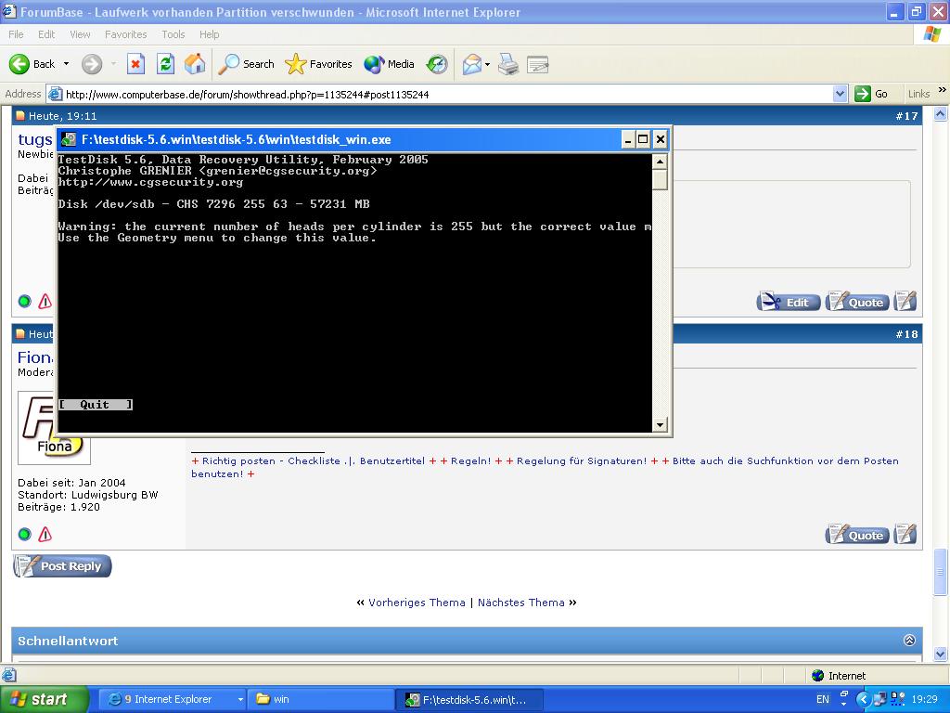Open the 'Regelung für Signaturen!' link
Screen dimensions: 950x713
click(x=582, y=460)
